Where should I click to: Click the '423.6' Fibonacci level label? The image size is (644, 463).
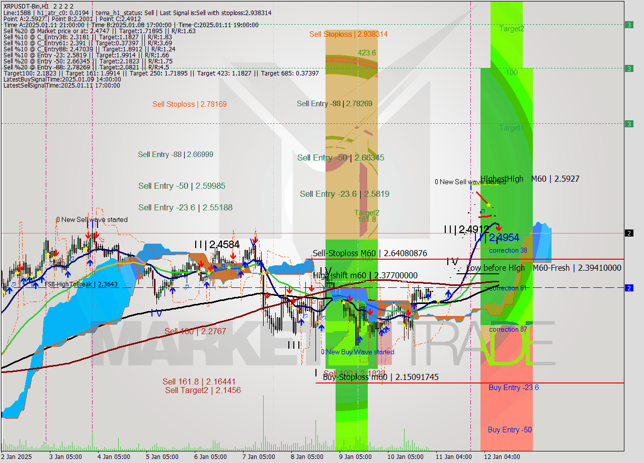(367, 52)
